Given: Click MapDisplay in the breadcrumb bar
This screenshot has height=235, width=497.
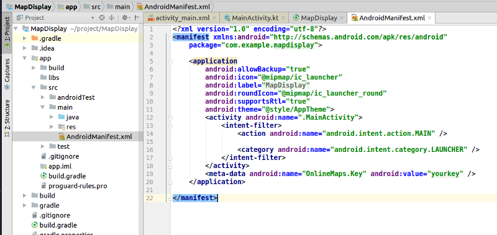Looking at the screenshot, I should pos(29,7).
